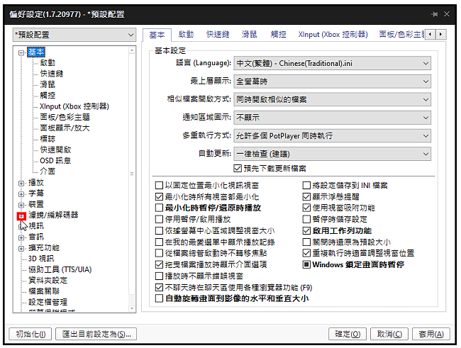
Task: Uncheck 啟用工作列功能
Action: pyautogui.click(x=306, y=231)
